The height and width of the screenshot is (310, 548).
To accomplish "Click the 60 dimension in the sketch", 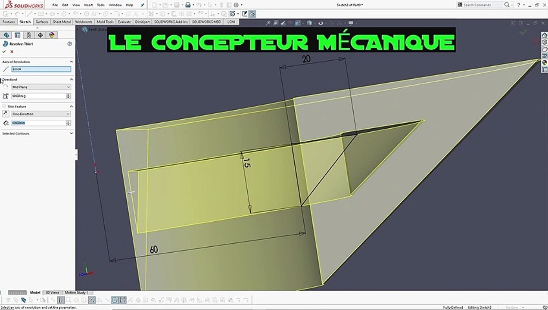I will tap(153, 250).
